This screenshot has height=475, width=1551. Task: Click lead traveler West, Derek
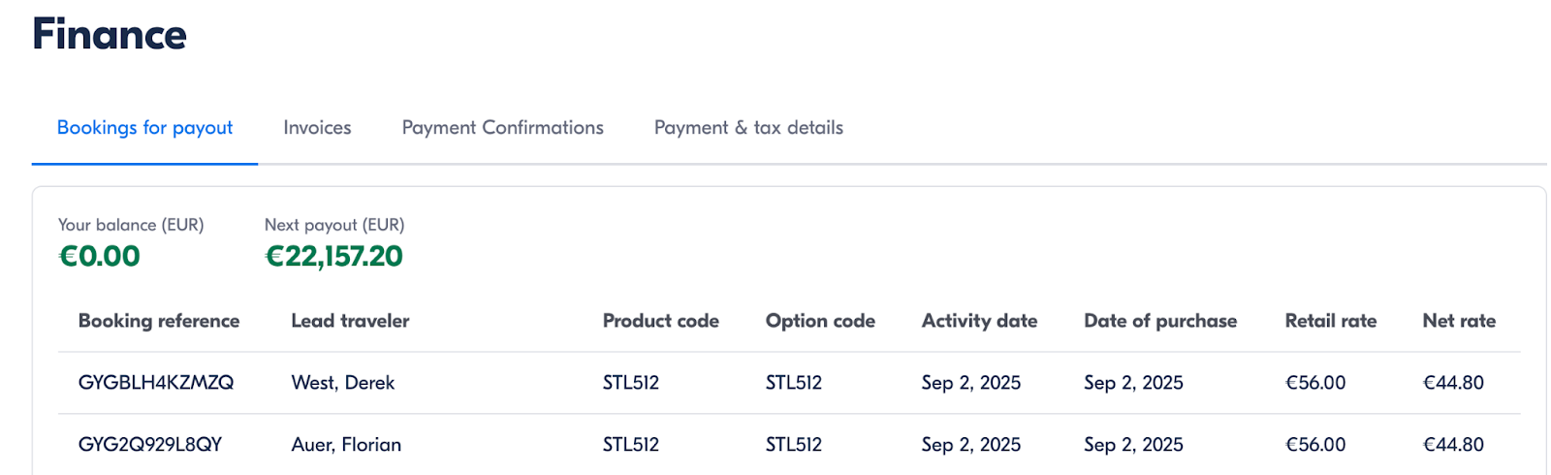[x=343, y=383]
